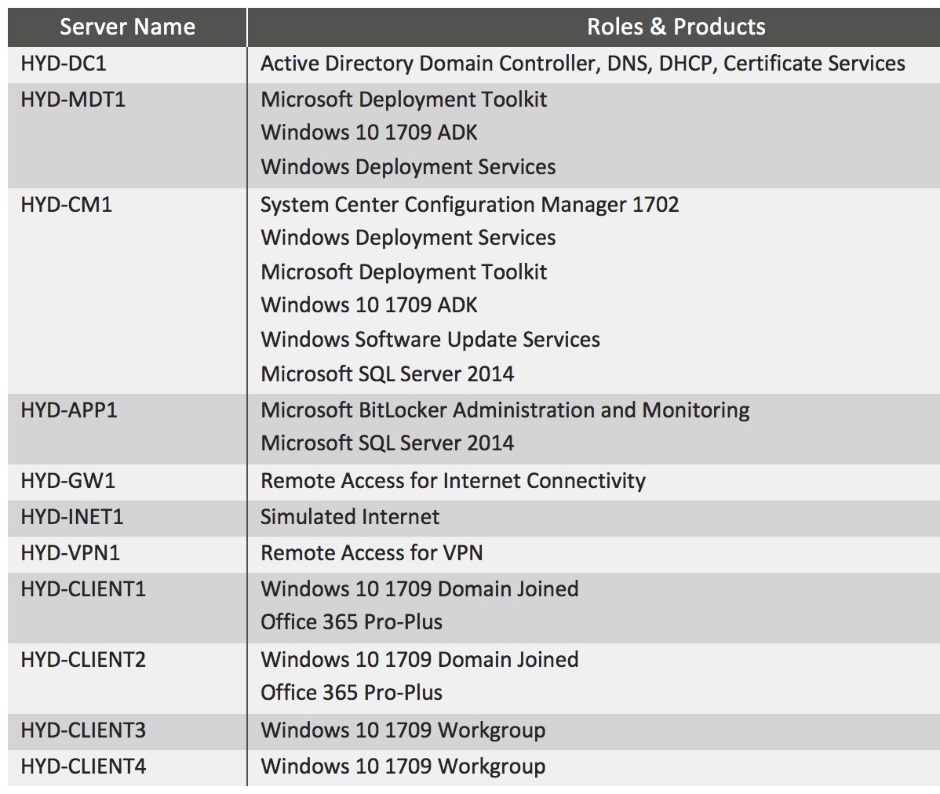The height and width of the screenshot is (794, 940).
Task: Click 'Remote Access for Internet Connectivity'
Action: click(x=453, y=481)
